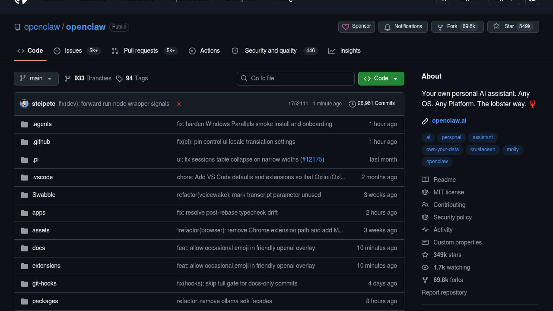This screenshot has width=553, height=311.
Task: Open the .github folder
Action: click(x=41, y=142)
